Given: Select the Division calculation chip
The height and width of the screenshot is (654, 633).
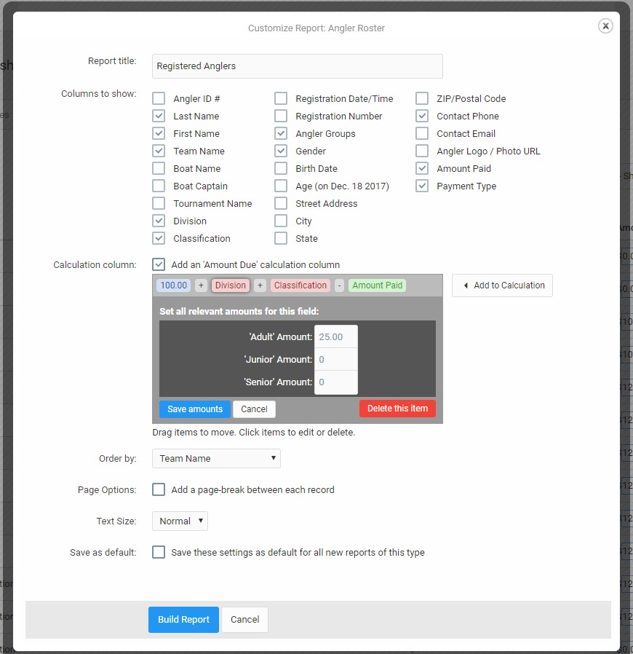Looking at the screenshot, I should [x=231, y=285].
